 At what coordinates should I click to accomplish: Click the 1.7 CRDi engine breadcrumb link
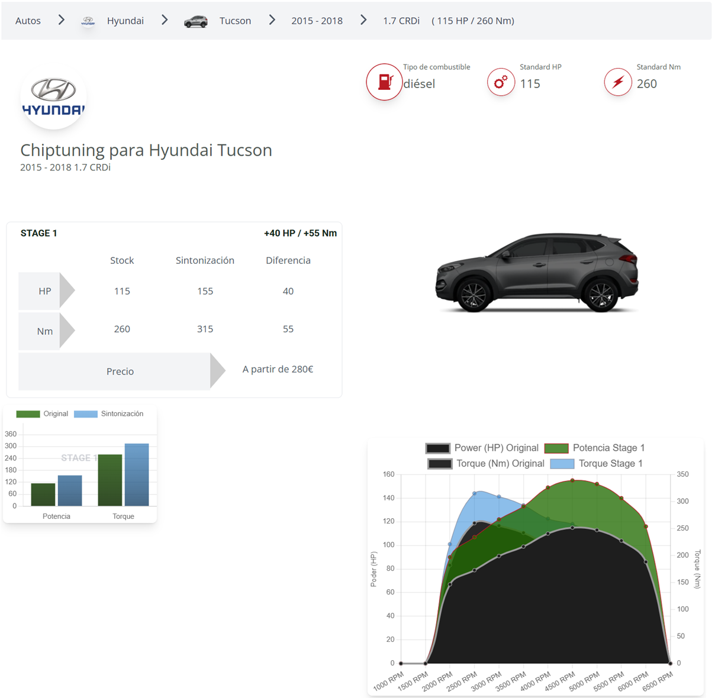pos(401,21)
